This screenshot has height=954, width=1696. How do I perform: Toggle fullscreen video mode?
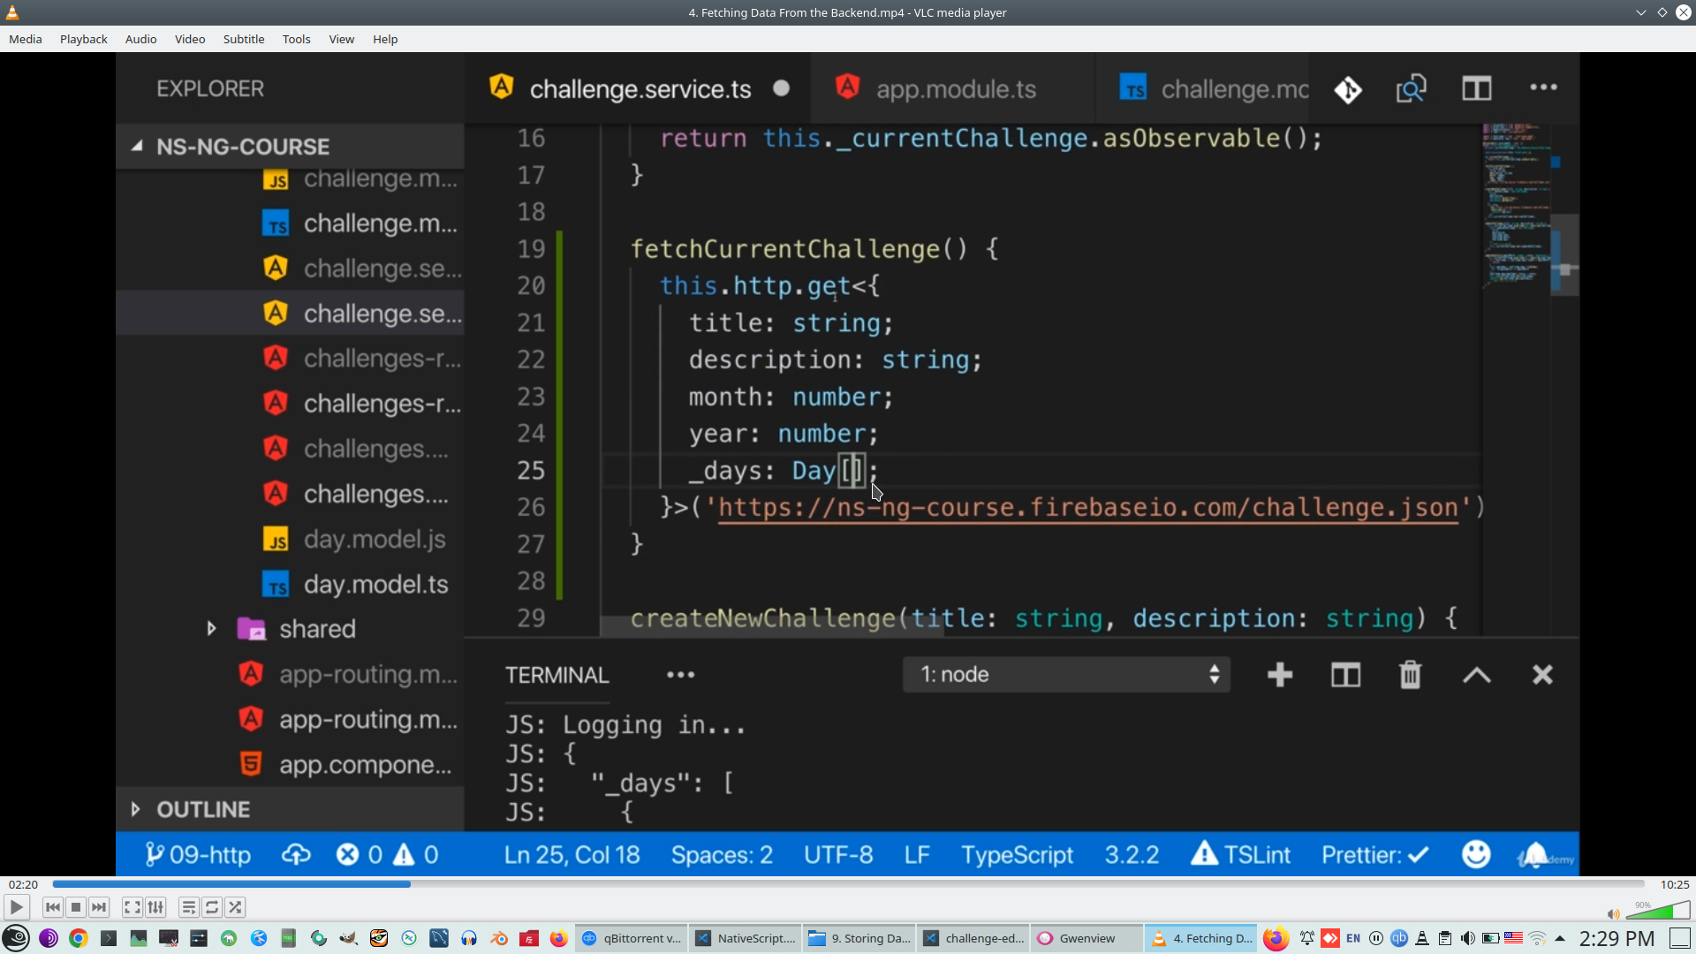click(x=132, y=907)
